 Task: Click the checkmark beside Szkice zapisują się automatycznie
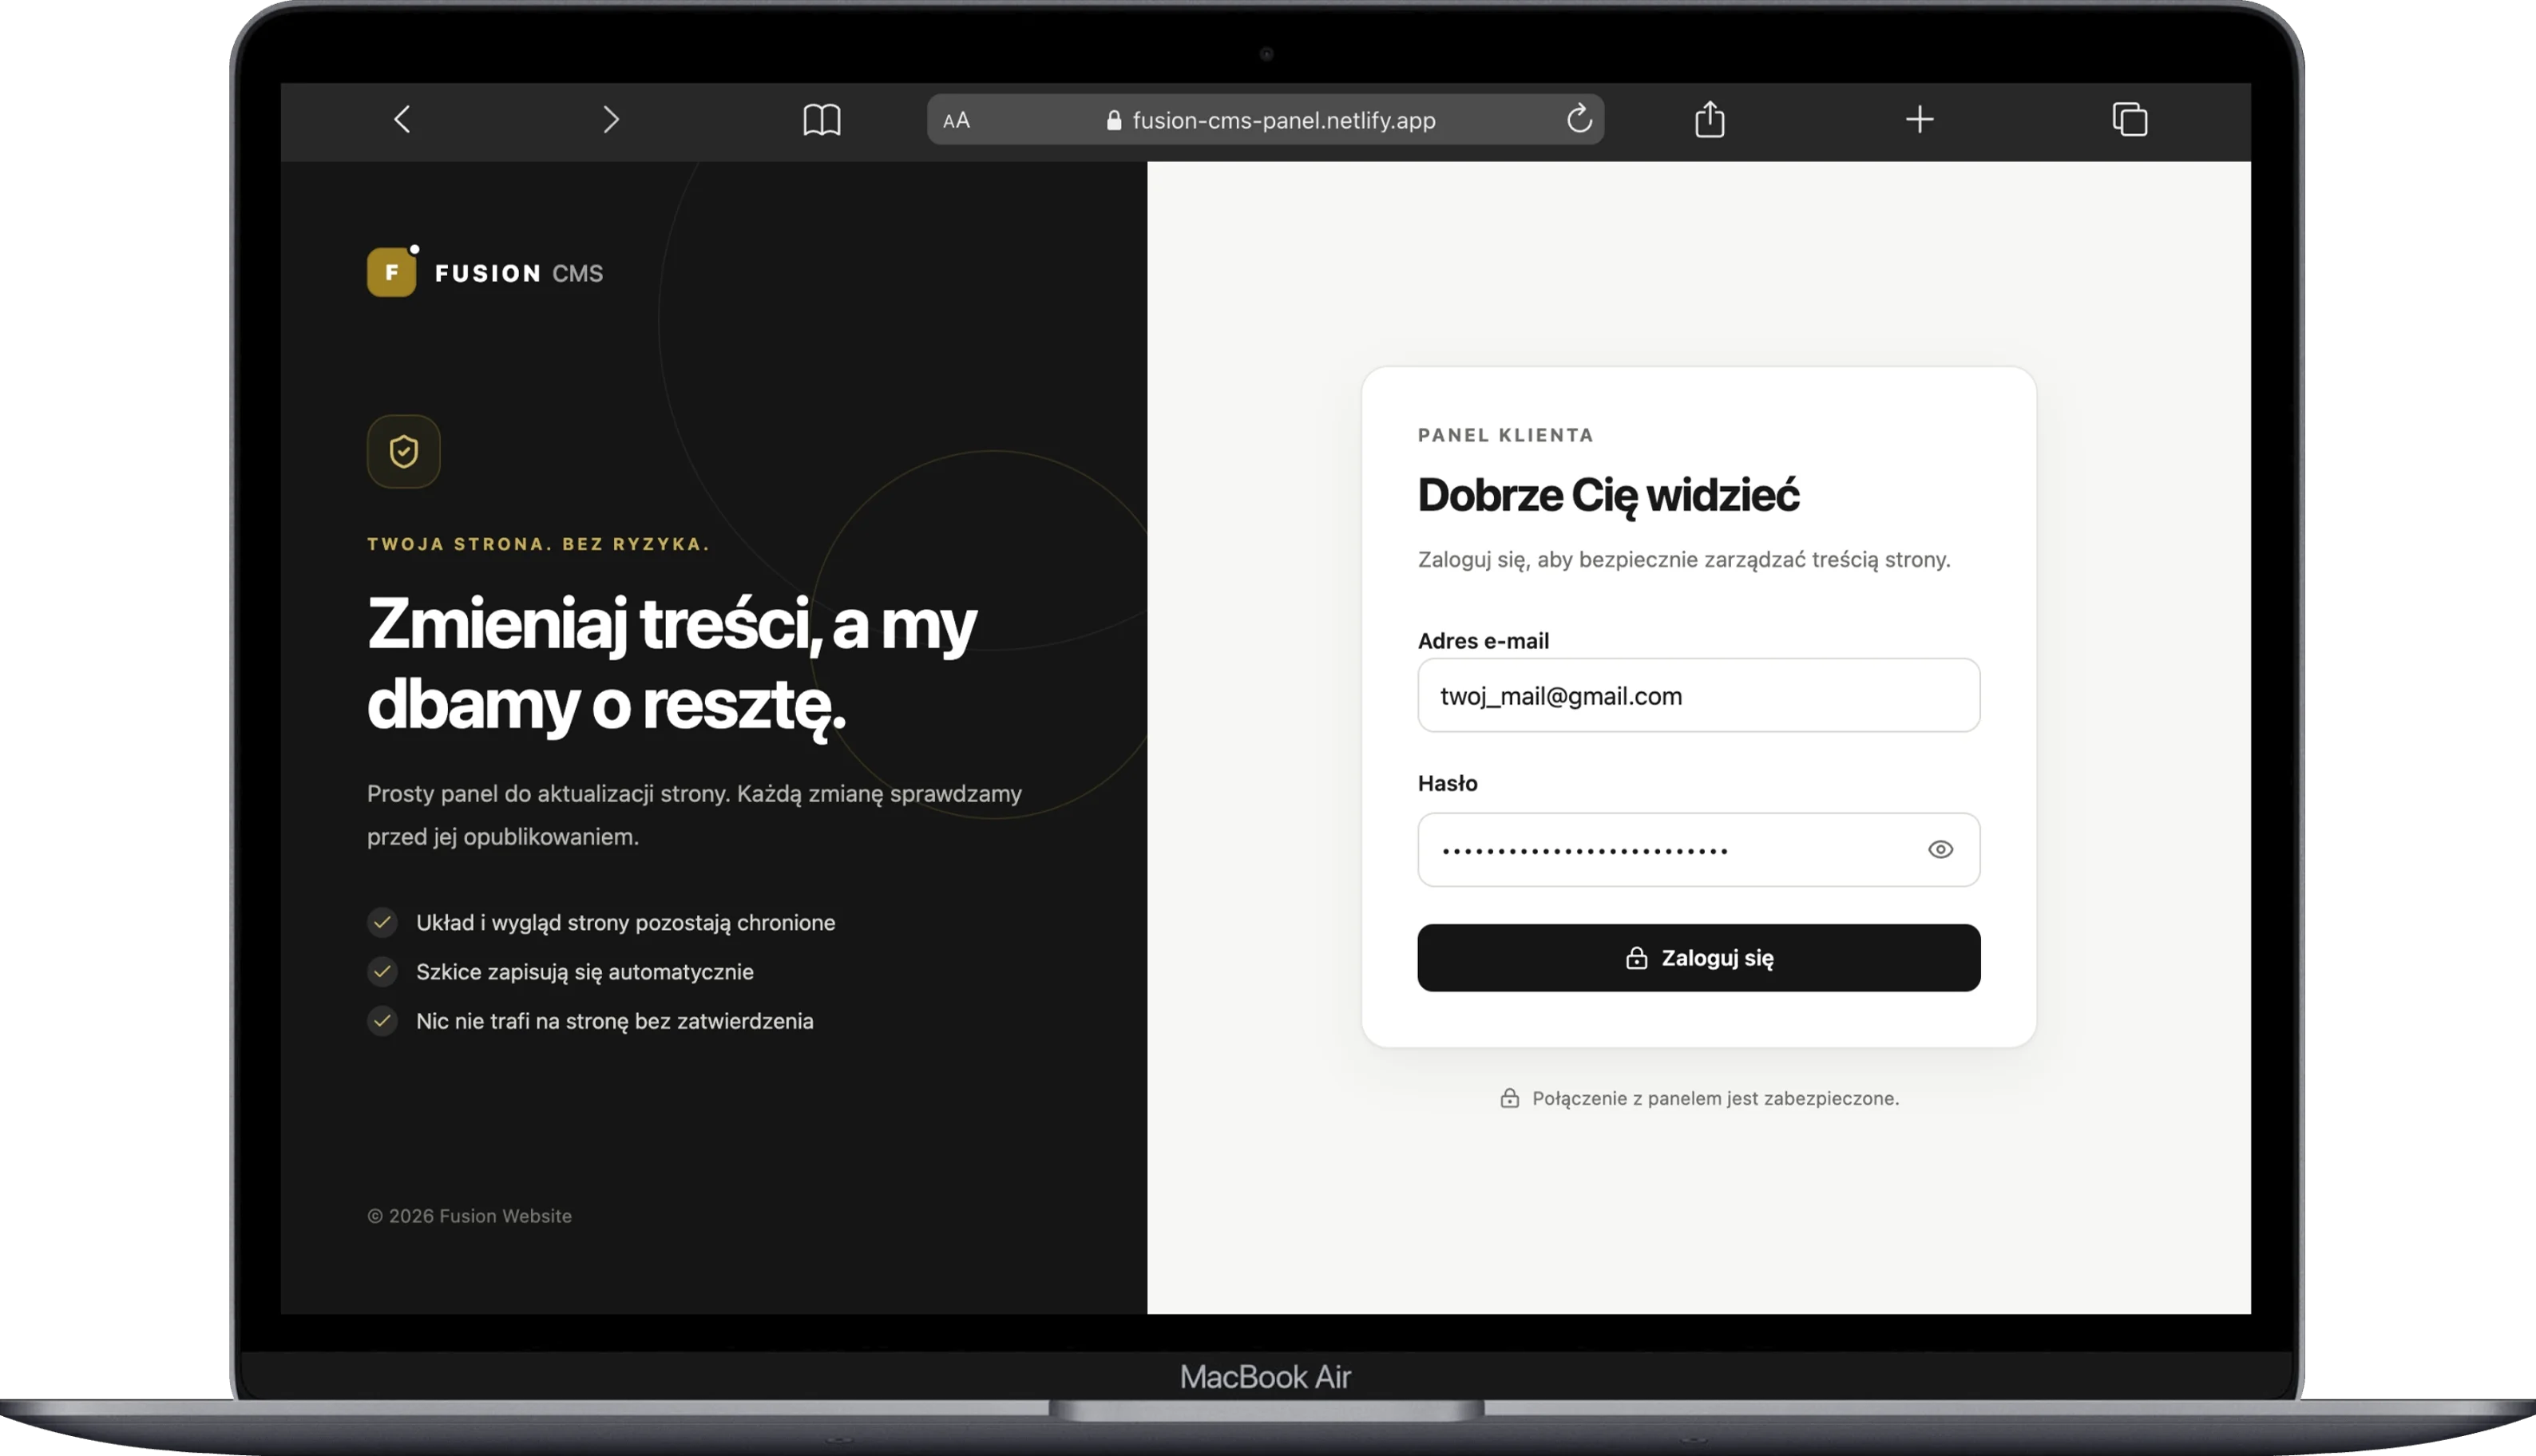pos(382,971)
